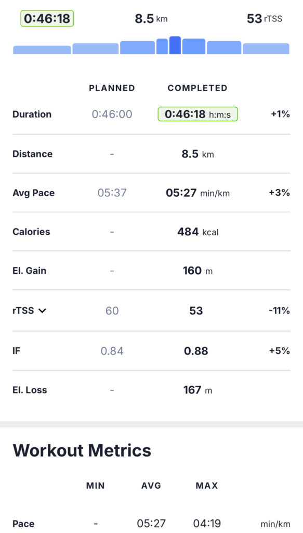303x533 pixels.
Task: Edit the planned duration 0:46:00 value
Action: coord(112,114)
